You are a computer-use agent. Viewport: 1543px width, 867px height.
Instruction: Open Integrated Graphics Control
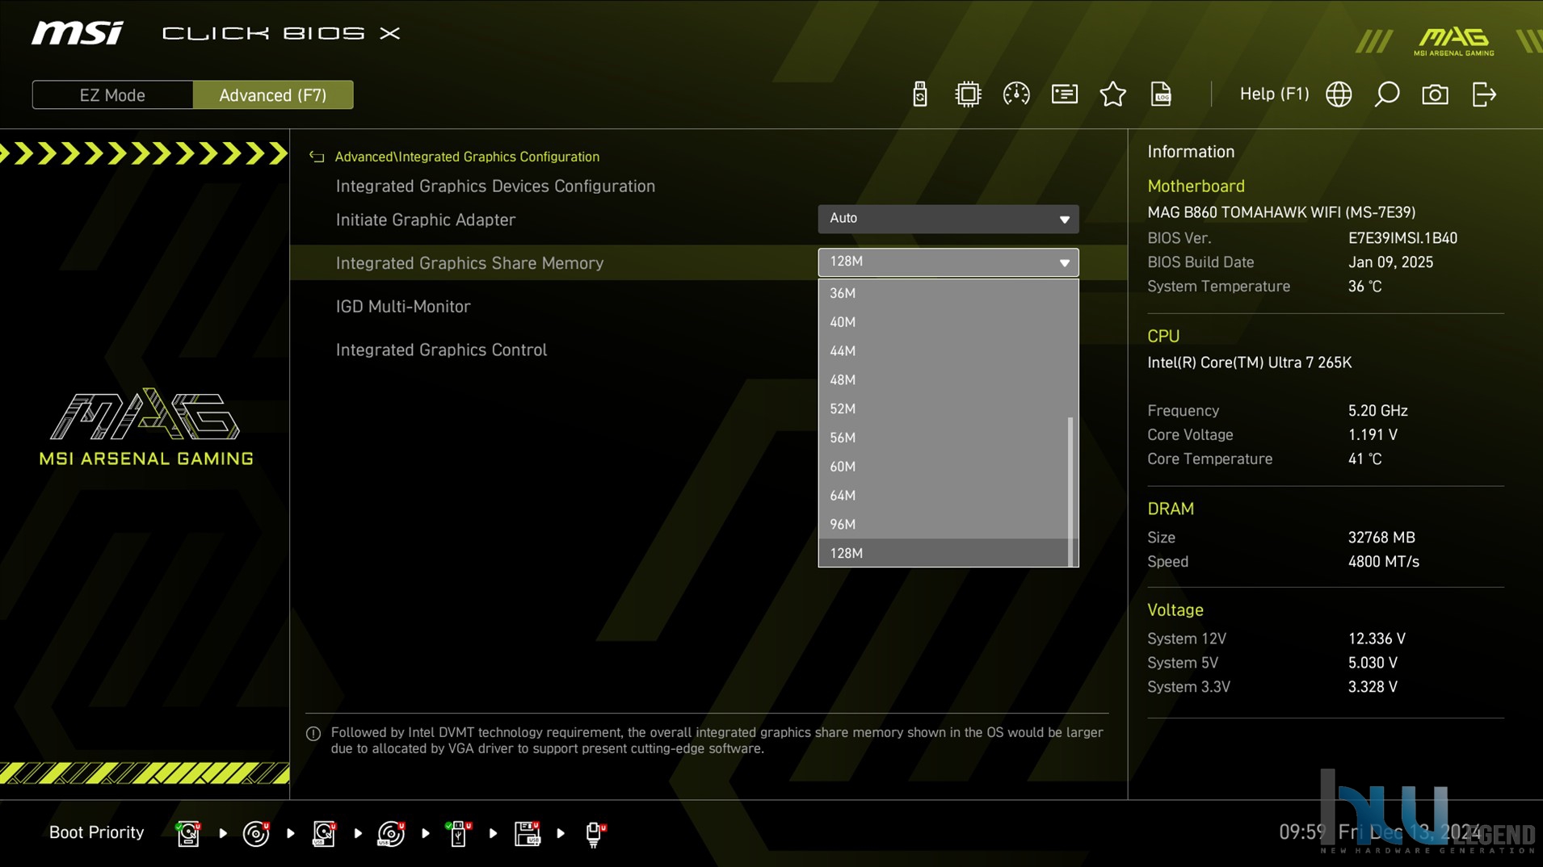pos(441,350)
